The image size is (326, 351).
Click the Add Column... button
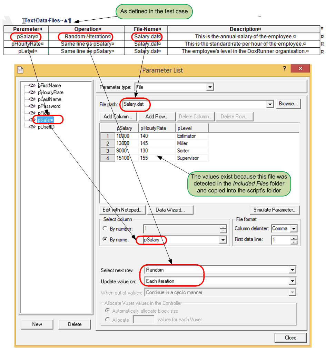(x=118, y=117)
